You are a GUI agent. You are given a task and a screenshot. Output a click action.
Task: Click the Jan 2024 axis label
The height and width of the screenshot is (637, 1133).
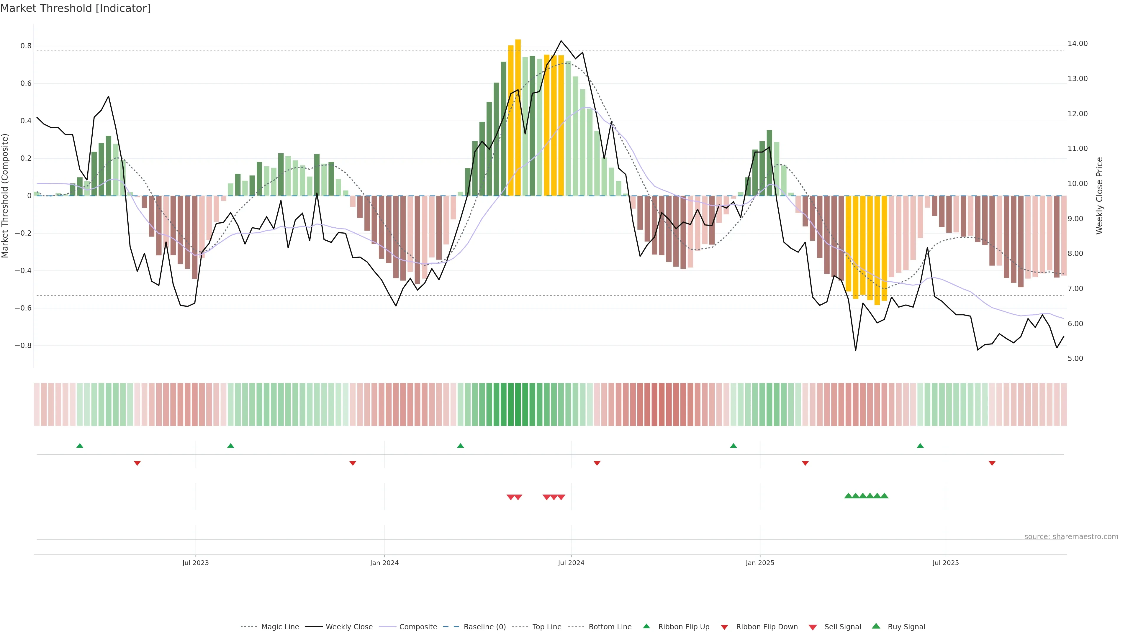click(384, 563)
